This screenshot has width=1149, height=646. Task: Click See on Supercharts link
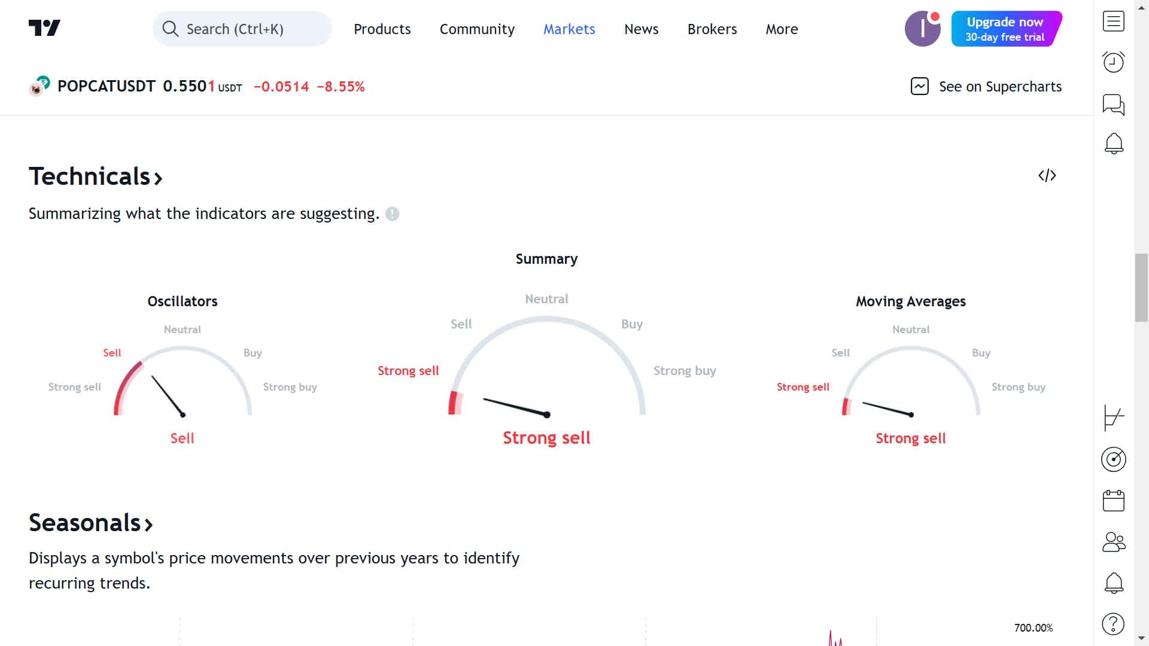(x=986, y=87)
